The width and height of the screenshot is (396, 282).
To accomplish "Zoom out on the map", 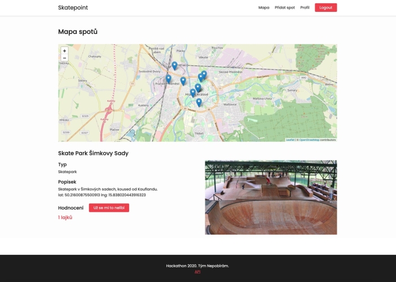I will (64, 58).
